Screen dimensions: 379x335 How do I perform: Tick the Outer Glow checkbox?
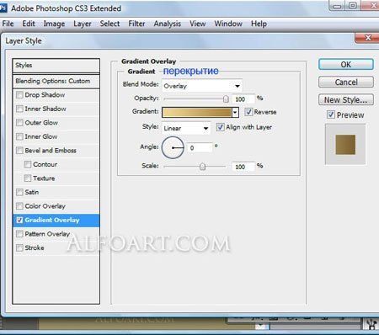[x=19, y=123]
